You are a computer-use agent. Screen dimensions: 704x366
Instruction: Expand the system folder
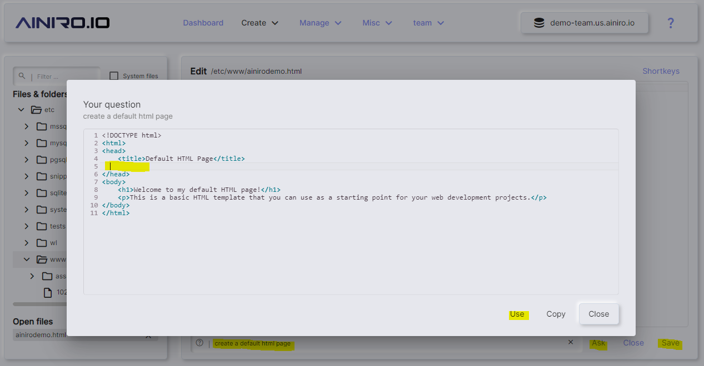[x=26, y=210]
